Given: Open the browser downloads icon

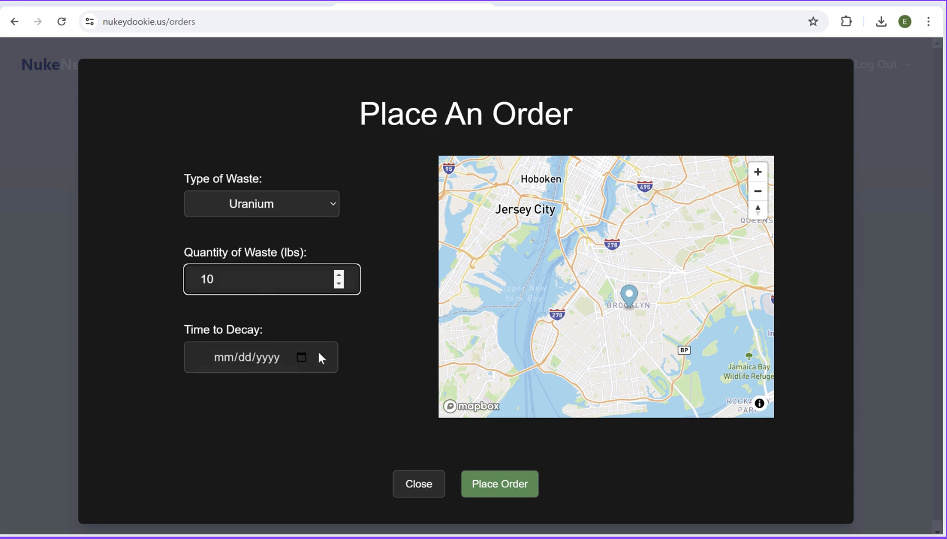Looking at the screenshot, I should click(881, 22).
